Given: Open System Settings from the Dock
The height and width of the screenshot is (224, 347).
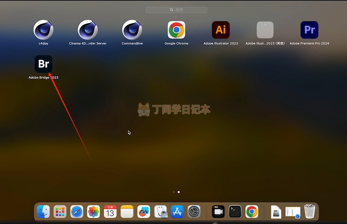Looking at the screenshot, I should pyautogui.click(x=194, y=212).
